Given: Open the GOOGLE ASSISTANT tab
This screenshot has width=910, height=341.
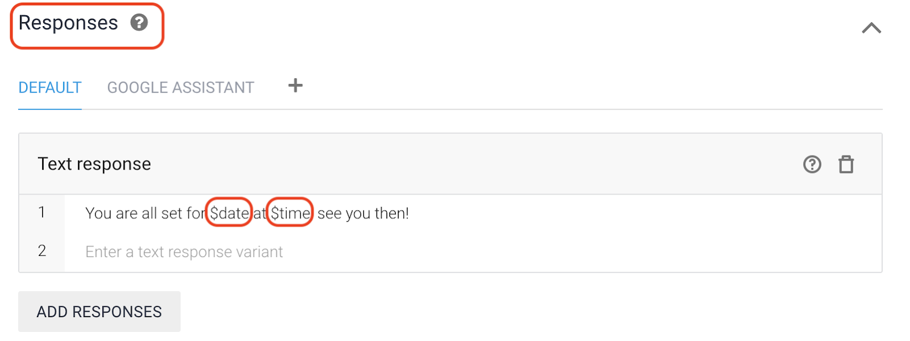Looking at the screenshot, I should [x=180, y=88].
